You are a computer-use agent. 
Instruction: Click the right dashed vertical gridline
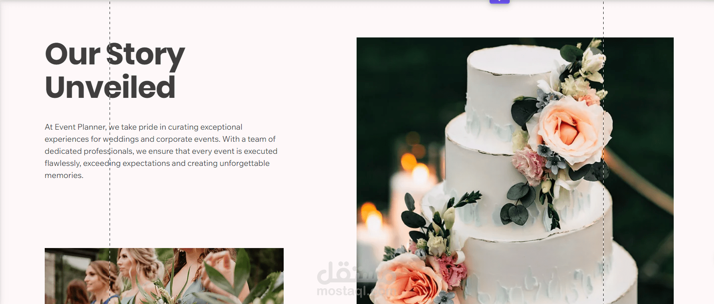point(603,152)
